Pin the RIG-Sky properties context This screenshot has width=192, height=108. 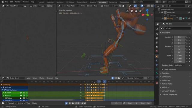(x=189, y=24)
